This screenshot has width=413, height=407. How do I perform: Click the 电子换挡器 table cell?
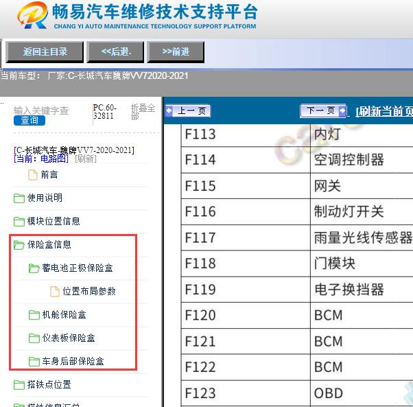point(362,290)
